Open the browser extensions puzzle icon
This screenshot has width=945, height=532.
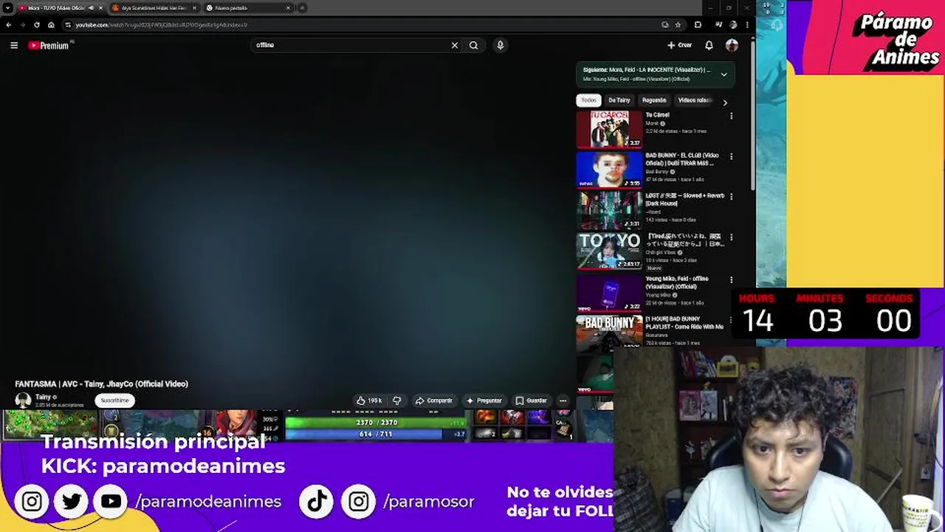click(698, 24)
